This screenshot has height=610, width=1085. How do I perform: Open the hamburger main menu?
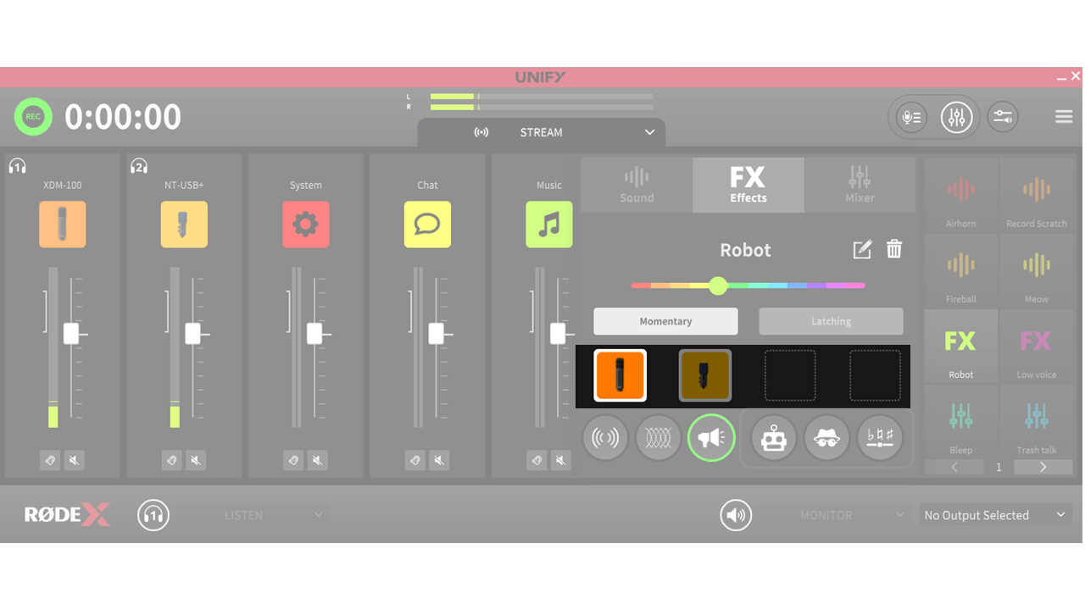coord(1064,117)
